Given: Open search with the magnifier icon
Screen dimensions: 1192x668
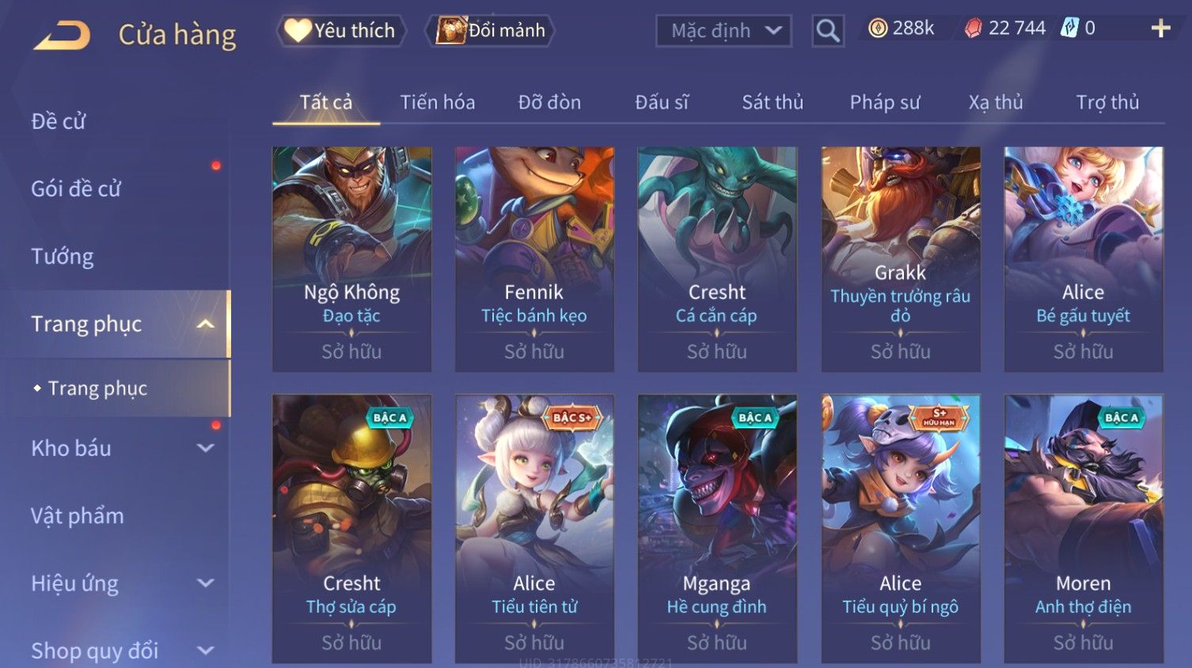Looking at the screenshot, I should (x=828, y=31).
